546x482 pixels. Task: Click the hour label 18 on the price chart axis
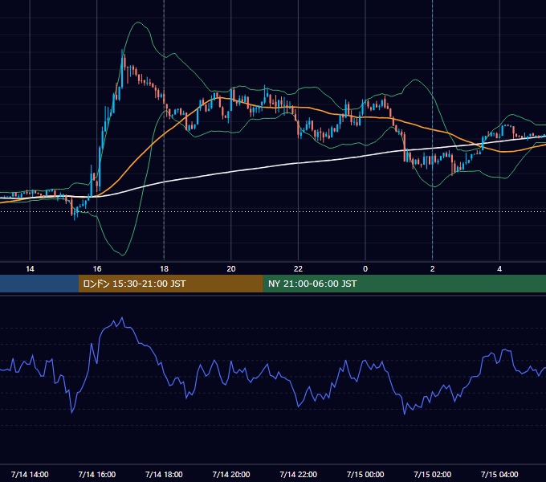[x=164, y=269]
